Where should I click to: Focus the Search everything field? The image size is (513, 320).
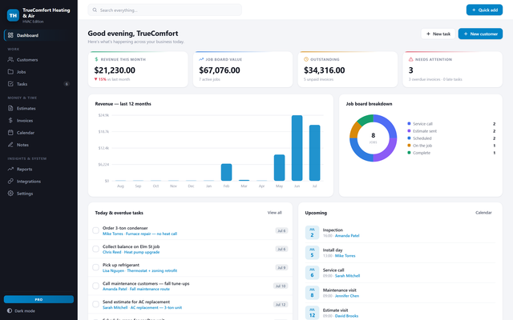click(x=164, y=10)
